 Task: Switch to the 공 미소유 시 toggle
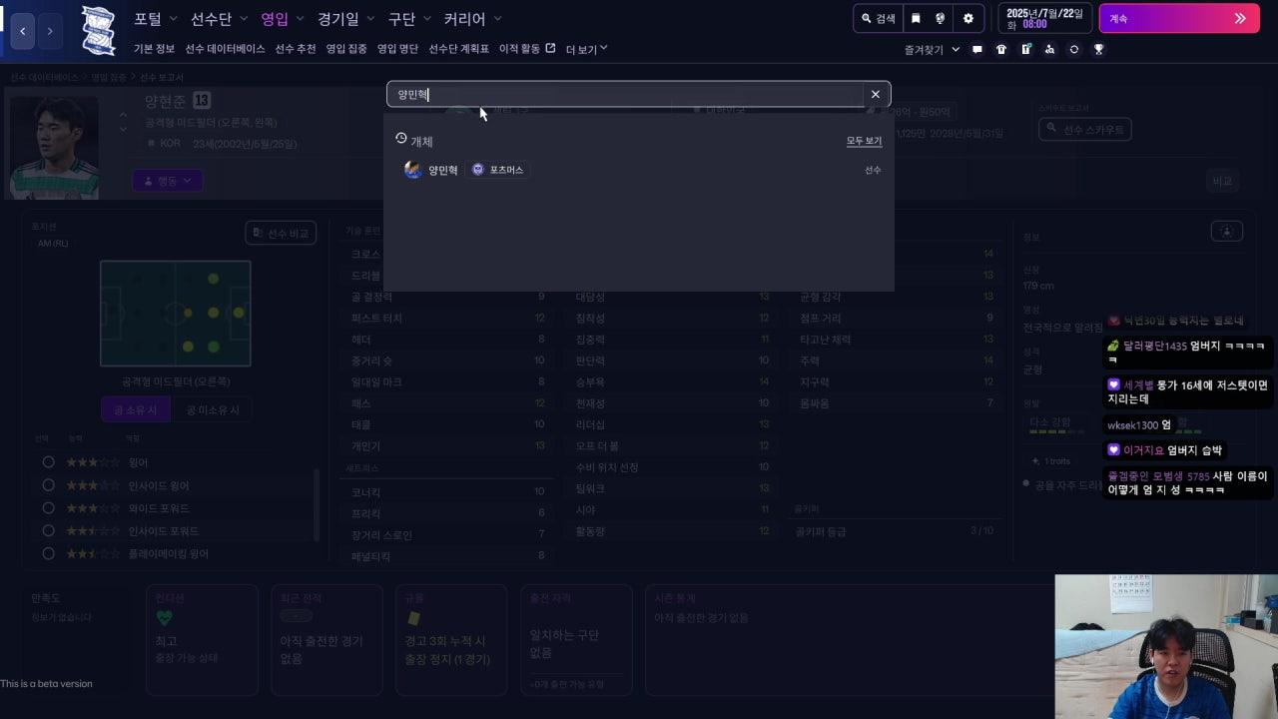(x=211, y=410)
